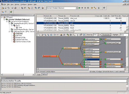Click call graph horizontal scrollbar thumb
The width and height of the screenshot is (129, 94).
tap(63, 69)
